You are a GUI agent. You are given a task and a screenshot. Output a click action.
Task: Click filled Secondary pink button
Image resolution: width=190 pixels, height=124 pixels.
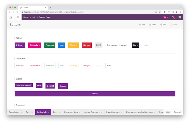(x=35, y=45)
